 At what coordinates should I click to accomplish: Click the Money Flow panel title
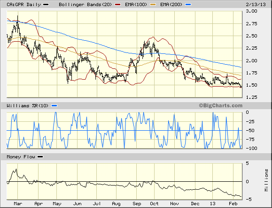[x=21, y=157]
